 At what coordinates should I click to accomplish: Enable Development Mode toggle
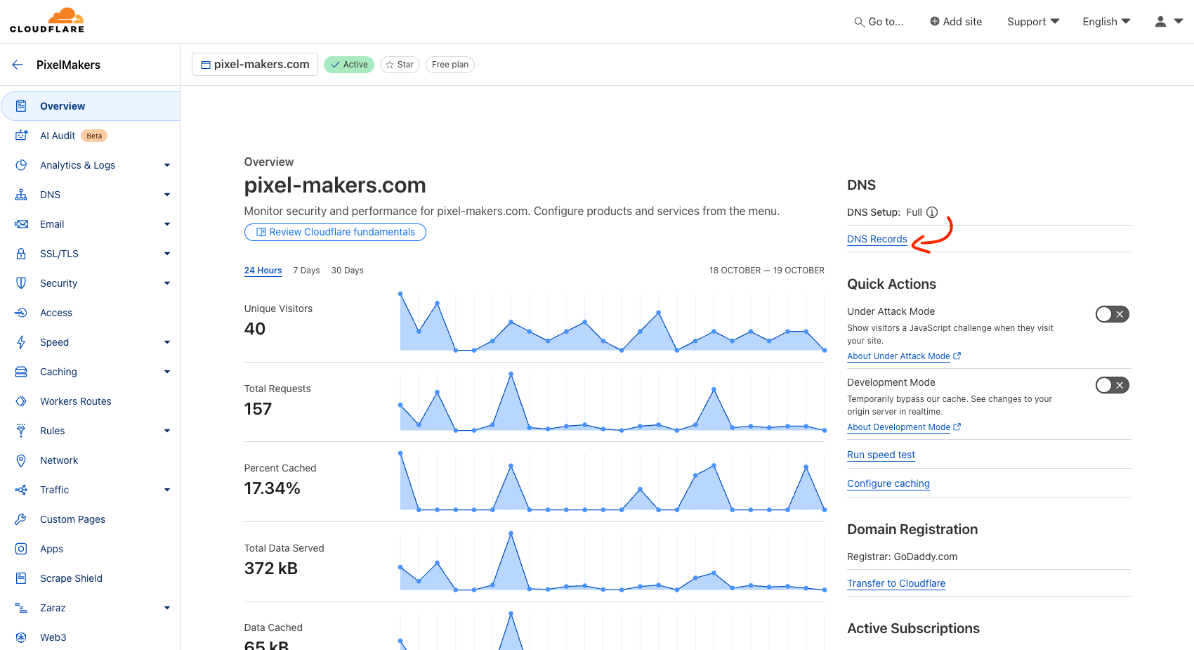click(x=1113, y=385)
